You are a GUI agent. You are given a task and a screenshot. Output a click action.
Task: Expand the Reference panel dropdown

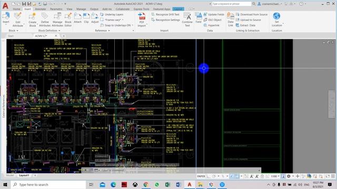[102, 30]
